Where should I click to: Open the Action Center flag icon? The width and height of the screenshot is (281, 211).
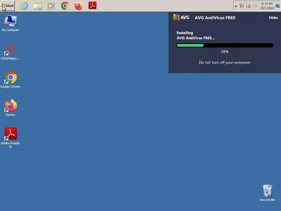pyautogui.click(x=248, y=6)
